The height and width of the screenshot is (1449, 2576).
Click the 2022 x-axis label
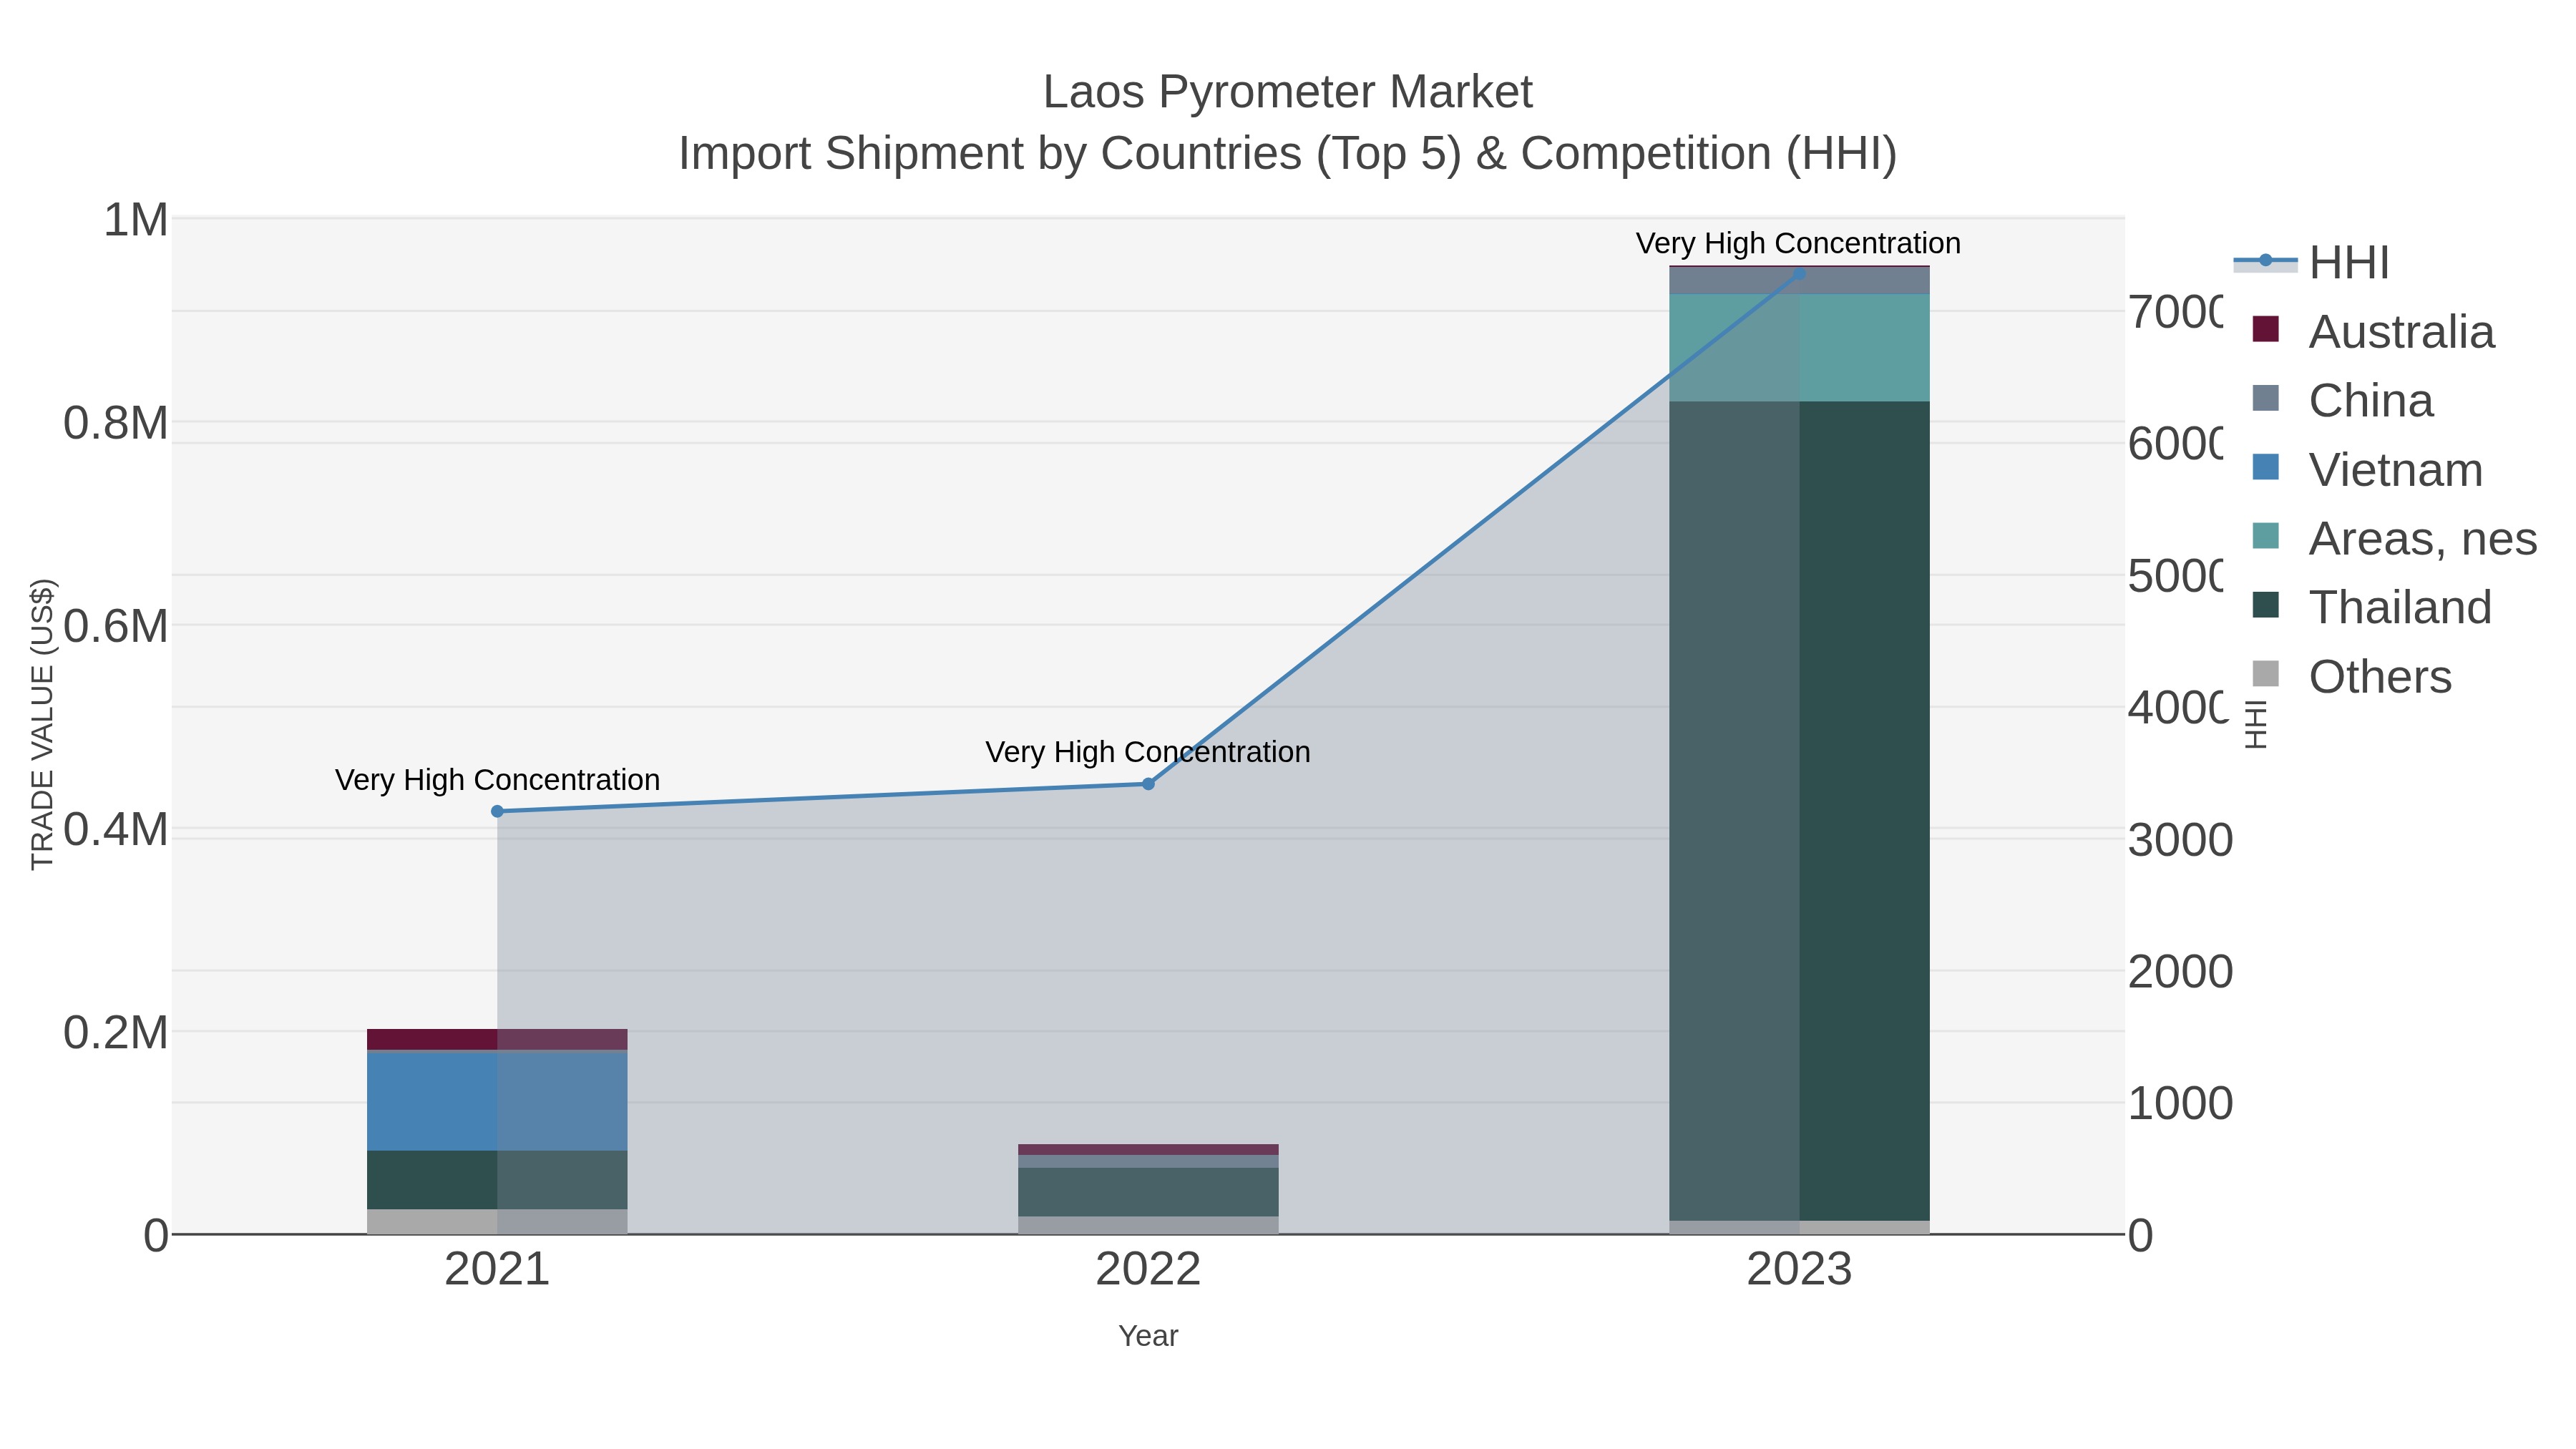point(1148,1270)
